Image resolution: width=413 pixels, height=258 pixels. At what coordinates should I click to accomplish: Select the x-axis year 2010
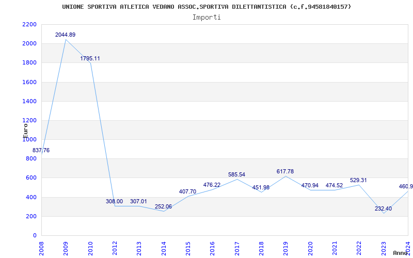(90, 249)
